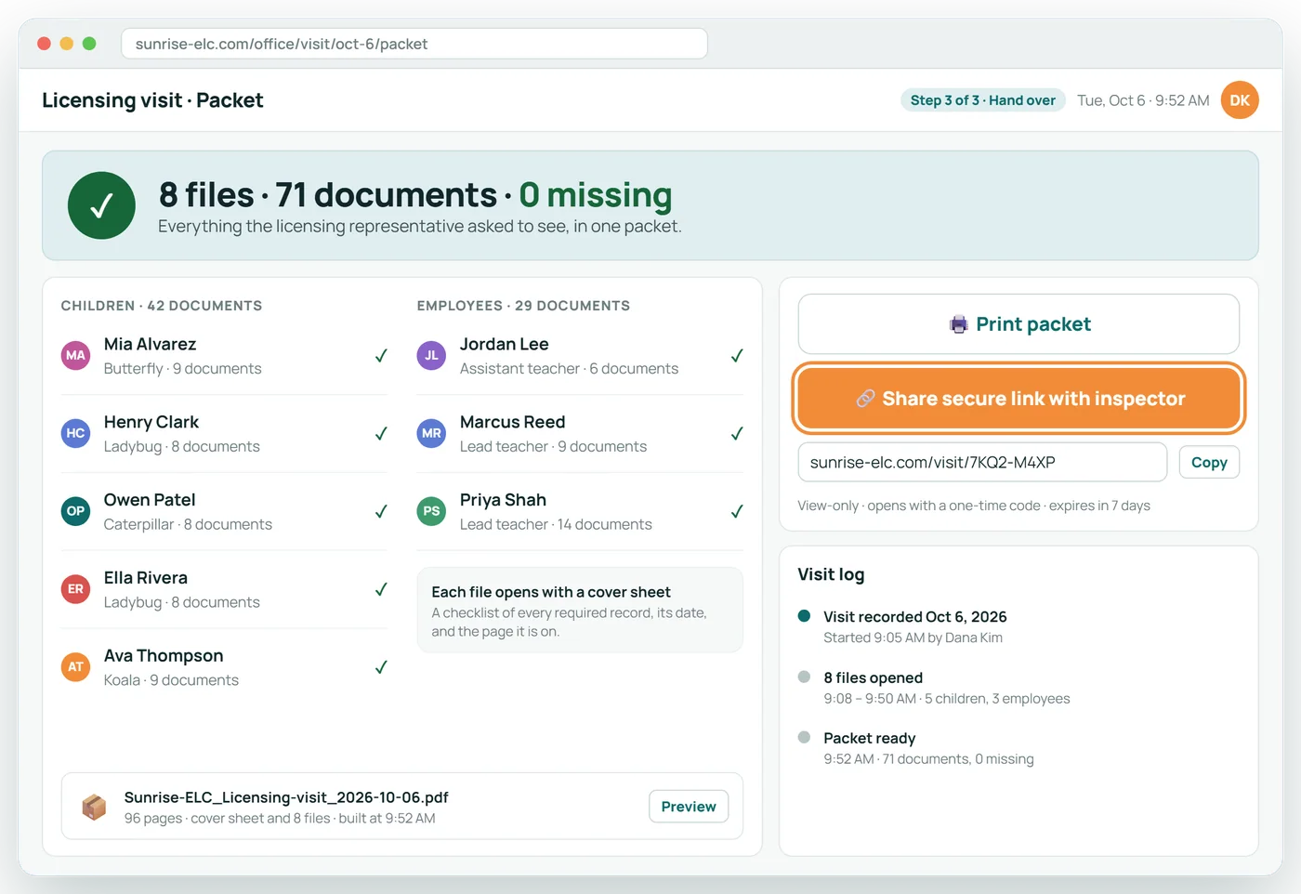The width and height of the screenshot is (1301, 894).
Task: Click the package icon beside the PDF filename
Action: click(94, 807)
